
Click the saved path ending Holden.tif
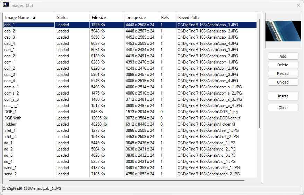pyautogui.click(x=207, y=124)
